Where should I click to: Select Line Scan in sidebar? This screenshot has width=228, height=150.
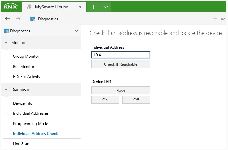21,143
